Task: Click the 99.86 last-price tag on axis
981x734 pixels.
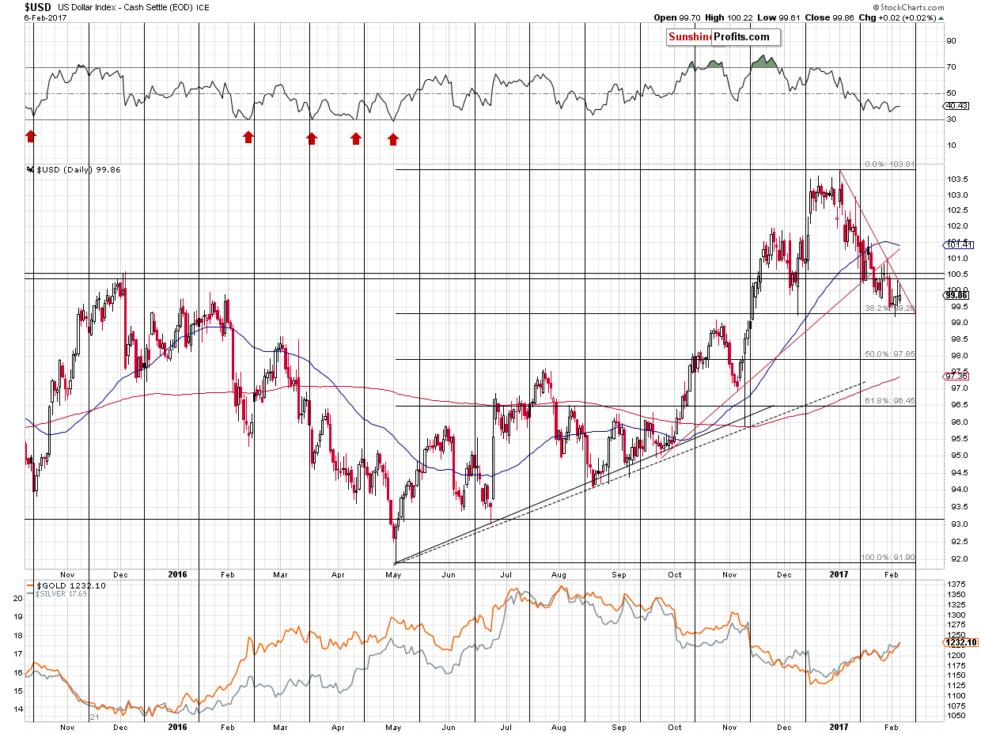Action: (956, 295)
